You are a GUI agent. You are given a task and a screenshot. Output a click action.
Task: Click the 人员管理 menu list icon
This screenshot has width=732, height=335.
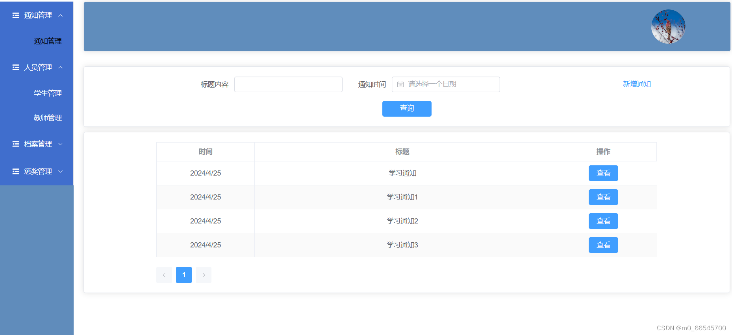pyautogui.click(x=16, y=68)
